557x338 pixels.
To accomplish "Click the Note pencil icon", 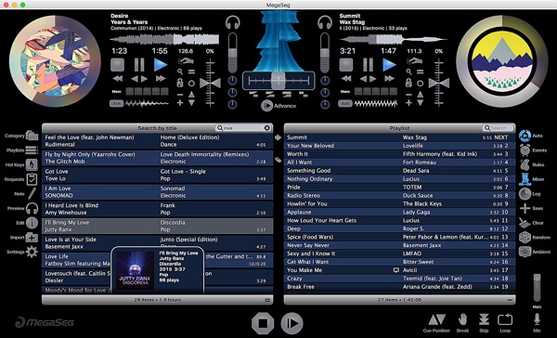I will (x=32, y=194).
